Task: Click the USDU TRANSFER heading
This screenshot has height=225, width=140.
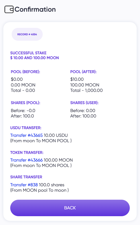Action: (x=26, y=128)
